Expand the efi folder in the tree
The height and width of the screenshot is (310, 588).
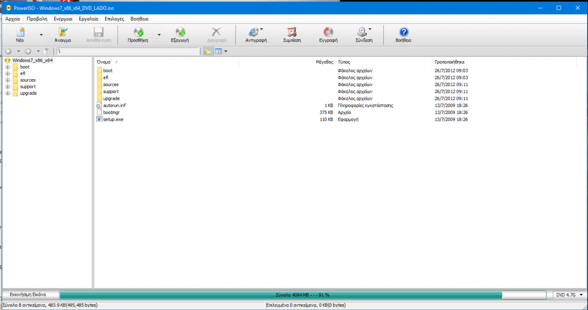point(8,73)
